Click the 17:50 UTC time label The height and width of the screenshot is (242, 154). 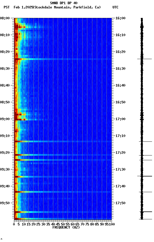pyautogui.click(x=120, y=203)
